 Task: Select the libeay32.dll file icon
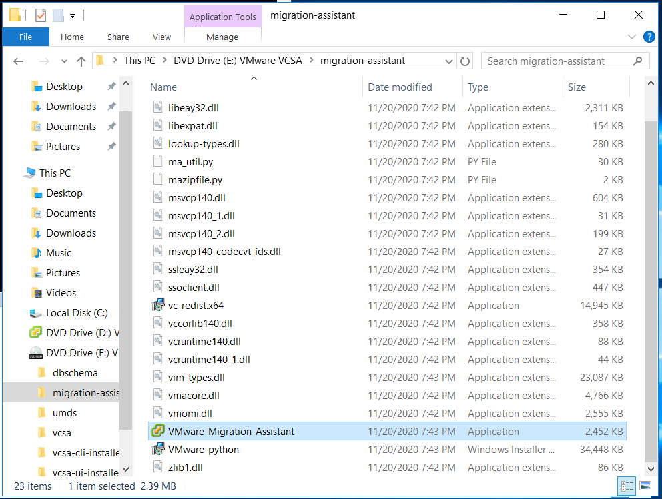pyautogui.click(x=158, y=107)
